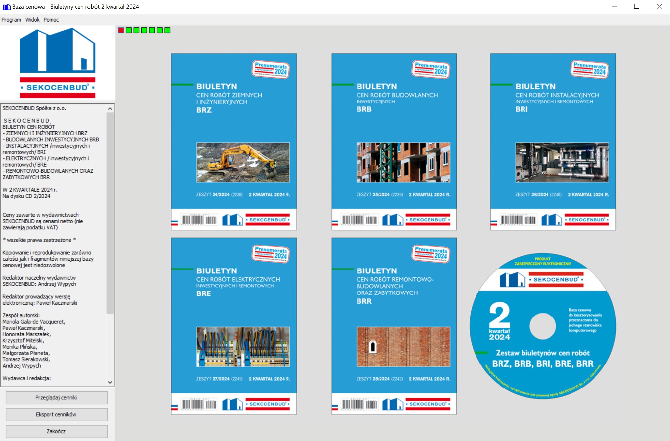Click the barcode on the BRZ cover
The image size is (670, 441).
[x=199, y=220]
